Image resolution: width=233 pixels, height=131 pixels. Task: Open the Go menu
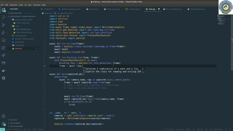coord(26,5)
